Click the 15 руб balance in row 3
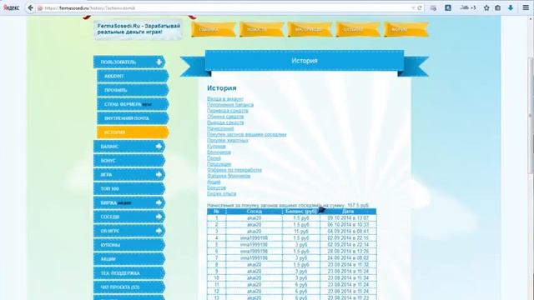This screenshot has height=300, width=534. [301, 232]
